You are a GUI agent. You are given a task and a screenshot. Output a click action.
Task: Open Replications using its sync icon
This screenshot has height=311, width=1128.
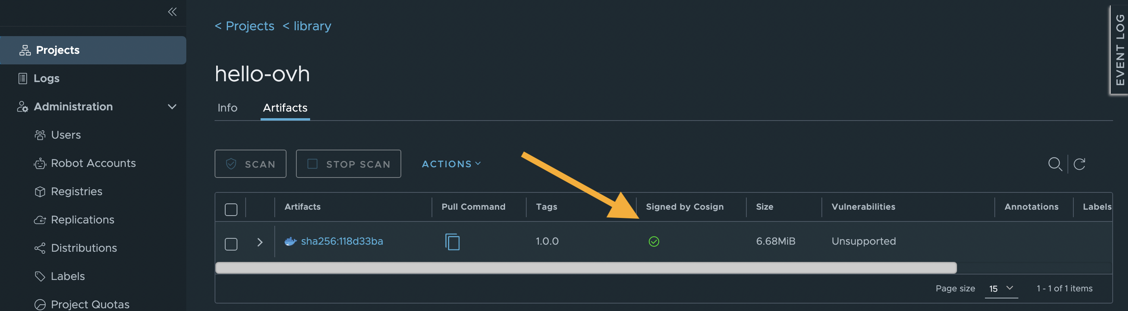coord(40,220)
